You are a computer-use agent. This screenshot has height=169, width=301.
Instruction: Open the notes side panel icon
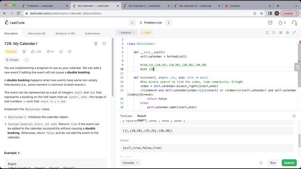(x=297, y=67)
